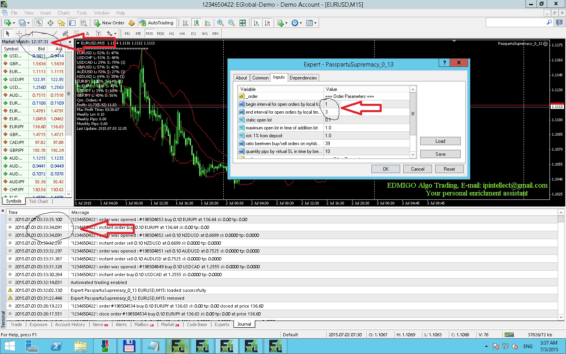Switch to the Dependencies tab

point(303,78)
